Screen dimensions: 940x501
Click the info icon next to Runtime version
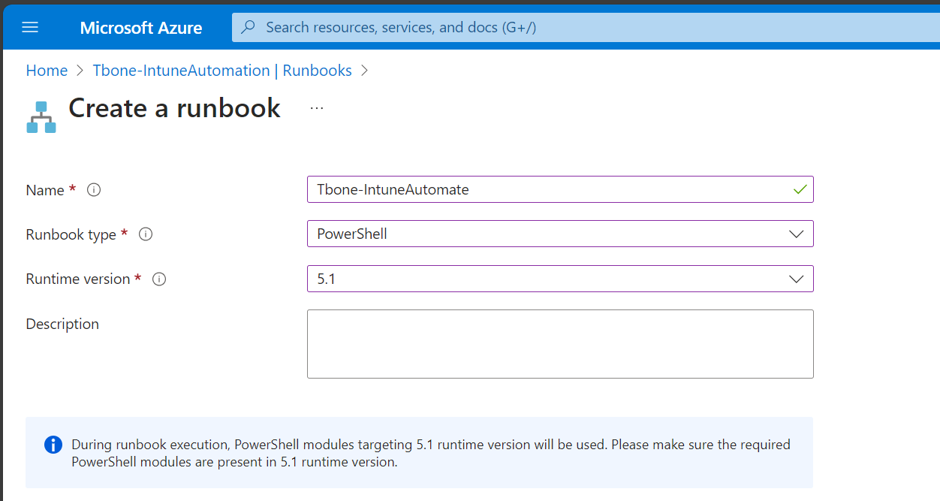pyautogui.click(x=158, y=279)
